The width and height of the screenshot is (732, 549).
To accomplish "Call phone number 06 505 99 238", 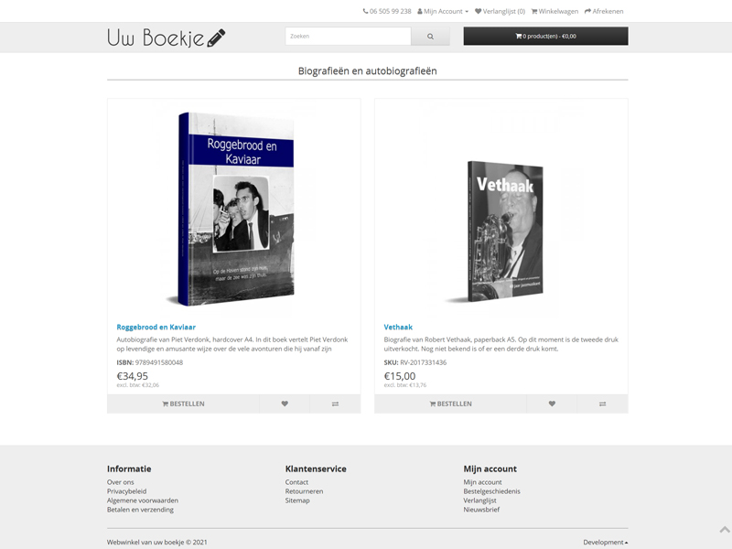I will coord(387,11).
